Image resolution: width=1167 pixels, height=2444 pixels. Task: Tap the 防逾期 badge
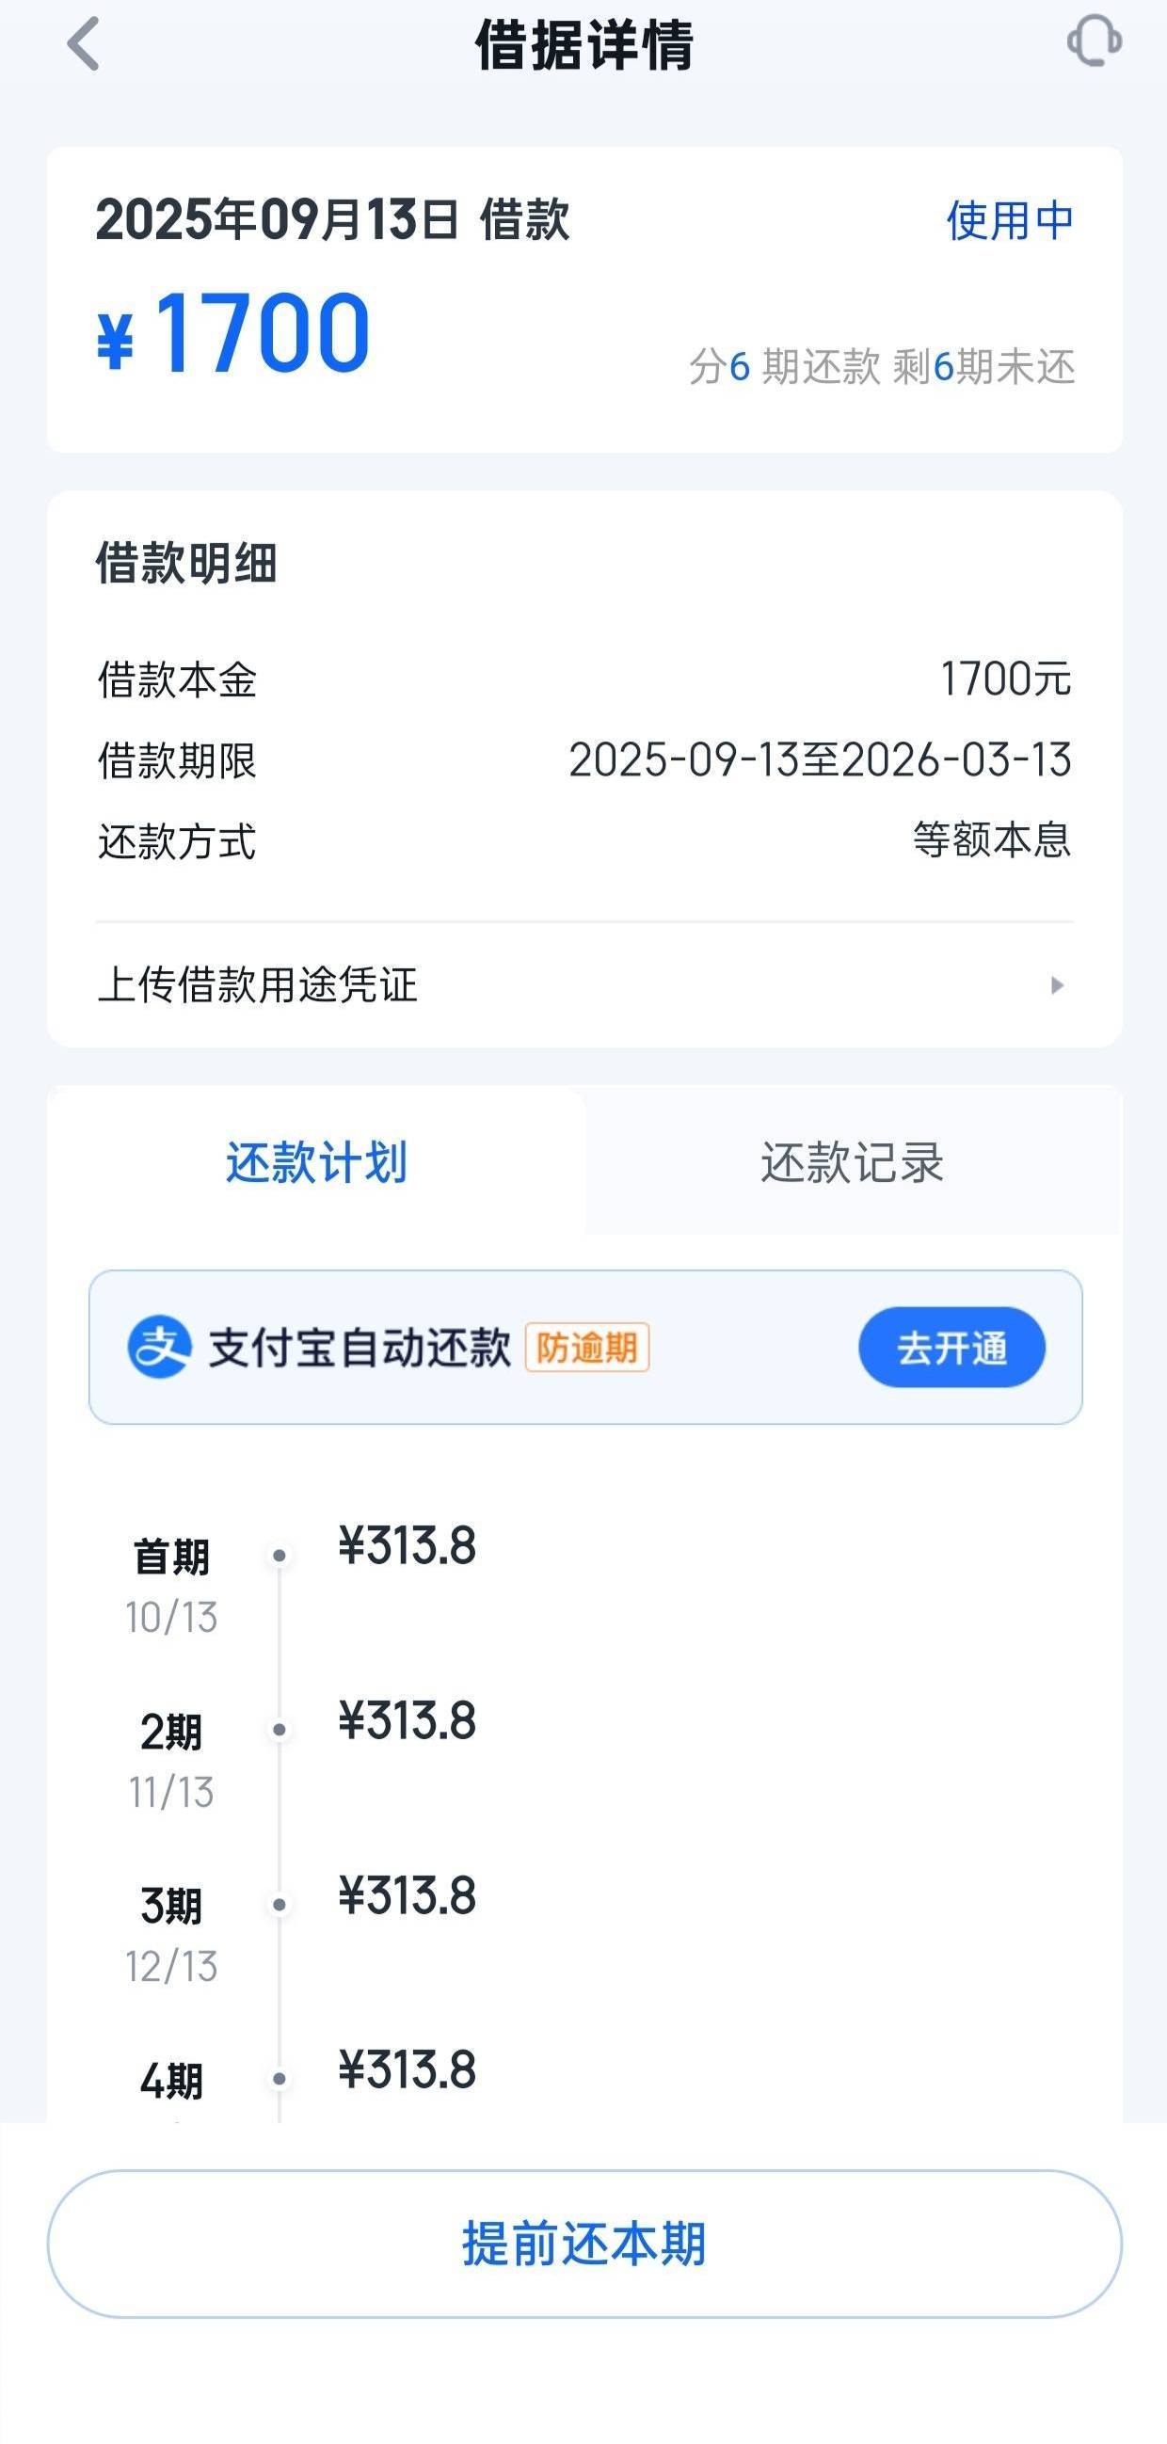(x=587, y=1348)
